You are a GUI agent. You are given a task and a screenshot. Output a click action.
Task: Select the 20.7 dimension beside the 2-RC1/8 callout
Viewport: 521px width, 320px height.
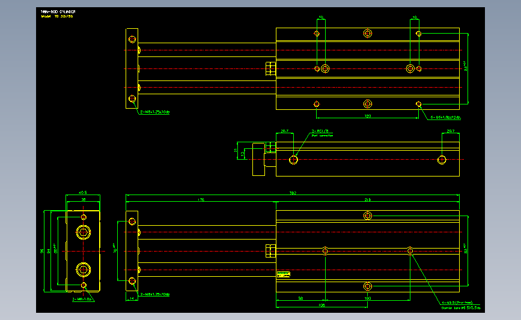coord(285,131)
